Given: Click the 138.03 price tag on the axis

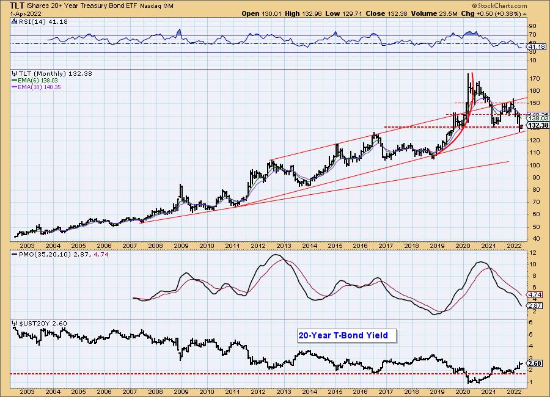Looking at the screenshot, I should (x=538, y=118).
